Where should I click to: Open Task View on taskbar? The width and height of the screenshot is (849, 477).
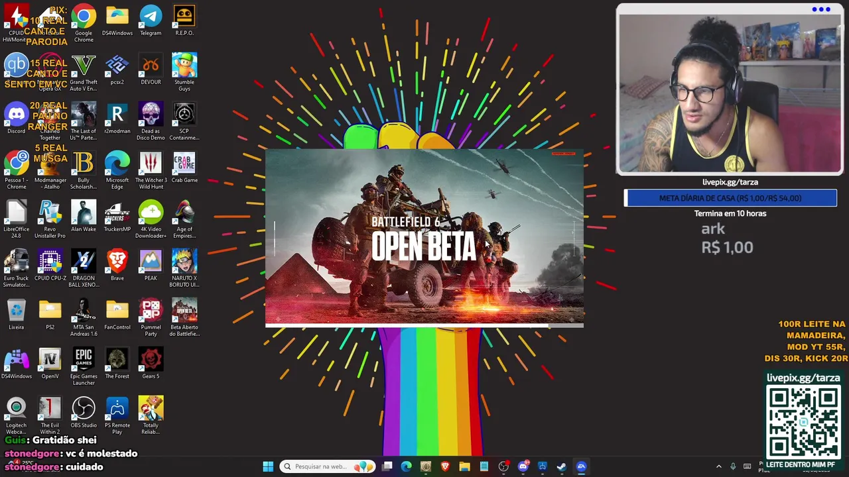pyautogui.click(x=387, y=466)
